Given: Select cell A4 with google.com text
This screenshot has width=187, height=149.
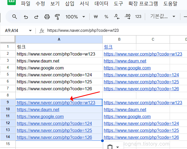Looking at the screenshot, I should (x=59, y=68).
